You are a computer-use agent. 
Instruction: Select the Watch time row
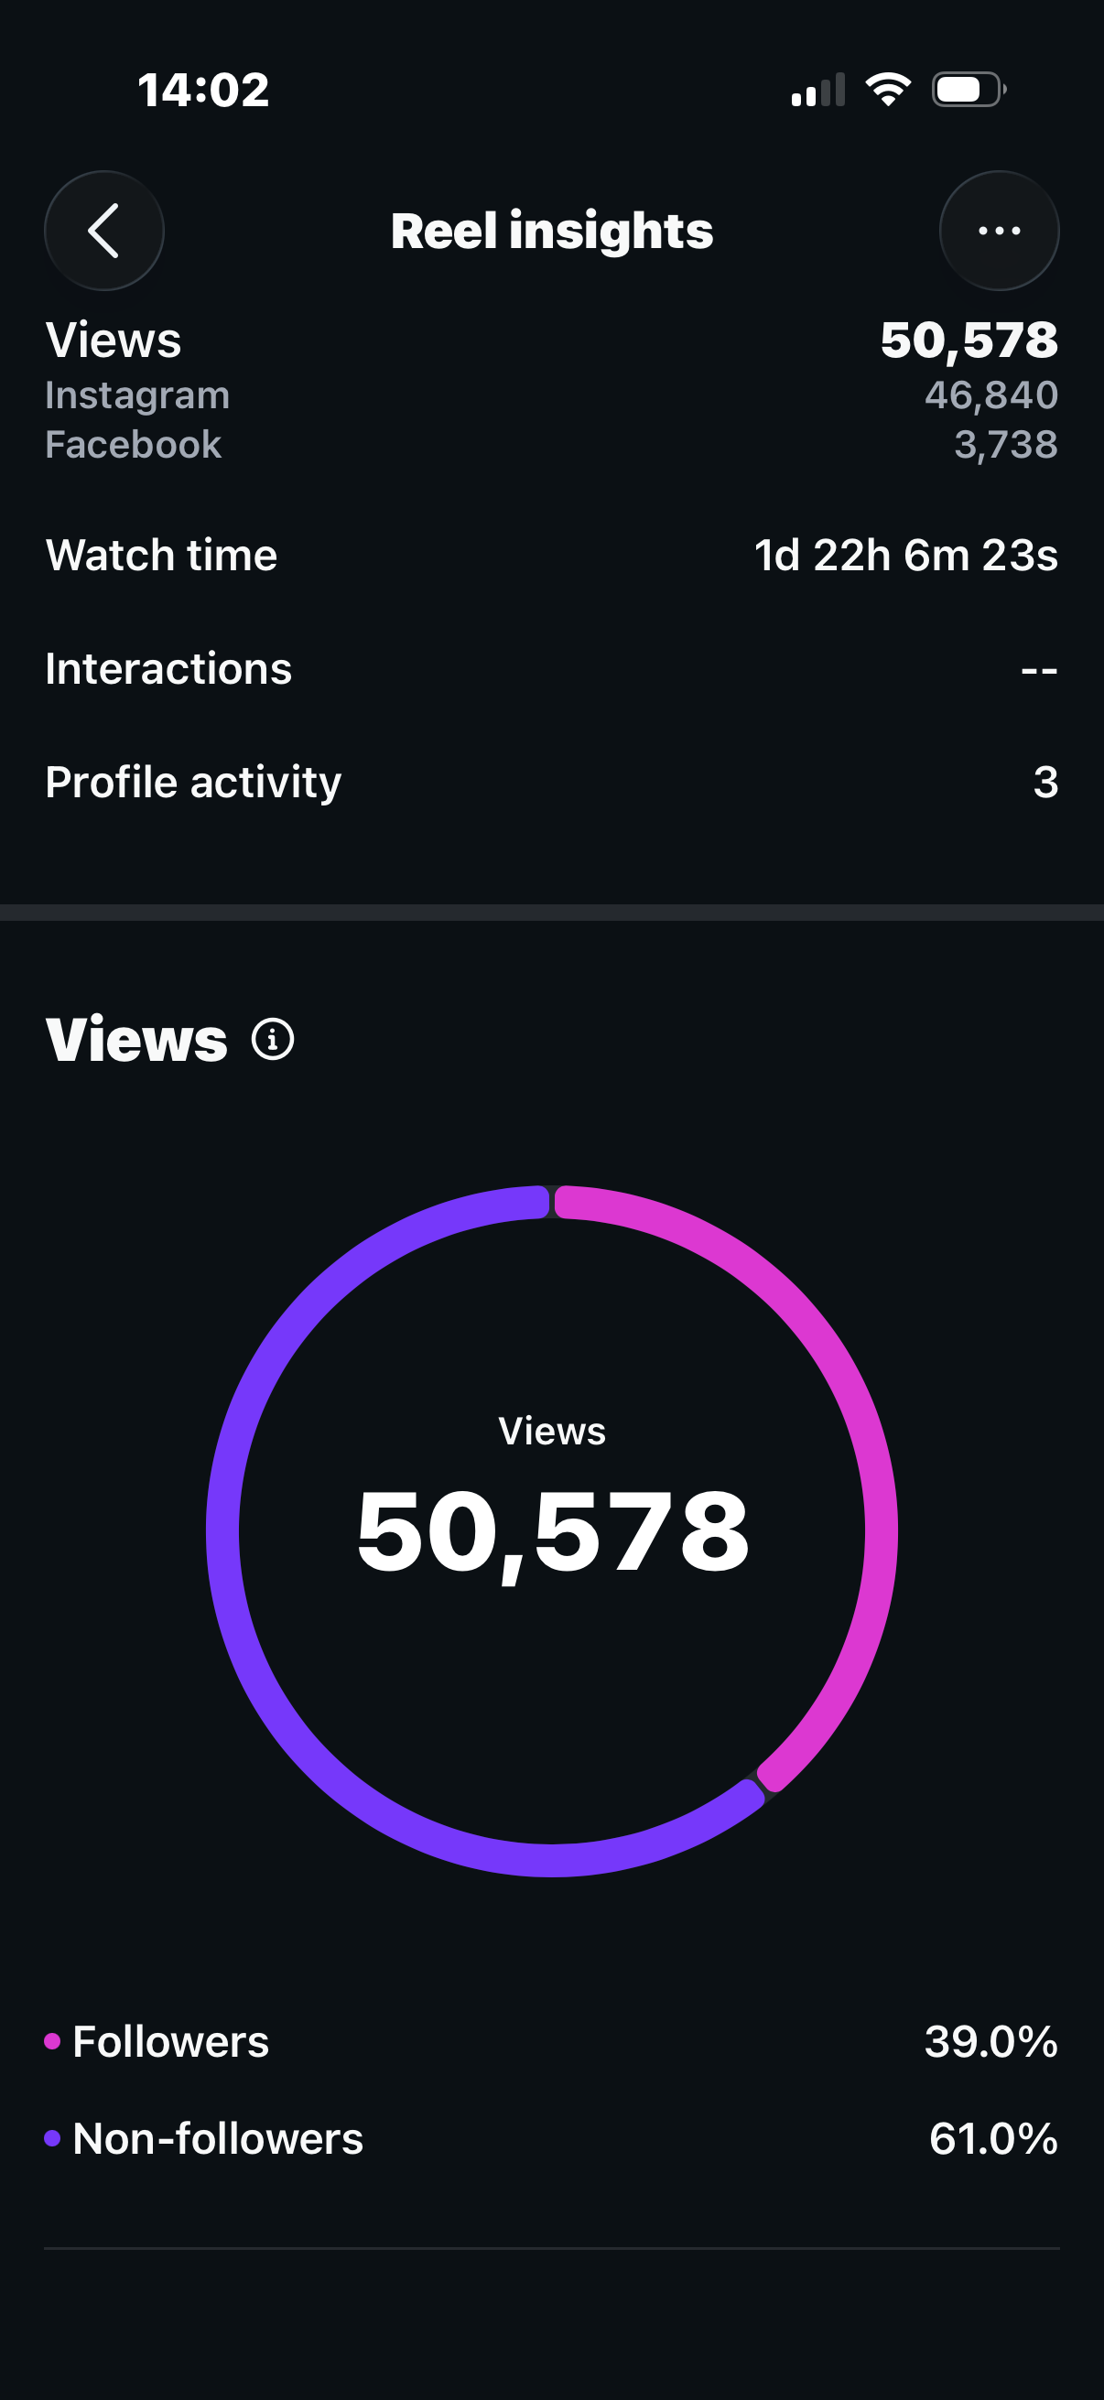click(x=551, y=556)
